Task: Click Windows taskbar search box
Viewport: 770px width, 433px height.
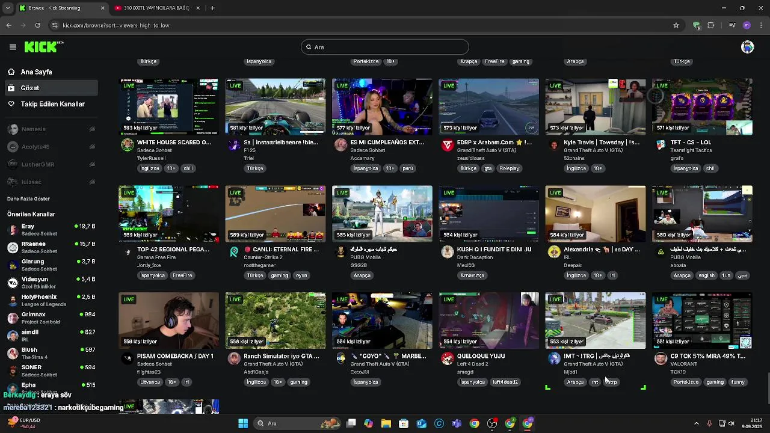Action: tap(298, 423)
